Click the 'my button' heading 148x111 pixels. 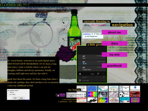74,90
